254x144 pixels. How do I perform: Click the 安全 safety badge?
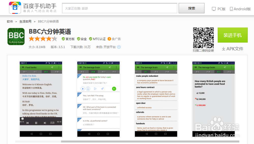coord(82,39)
